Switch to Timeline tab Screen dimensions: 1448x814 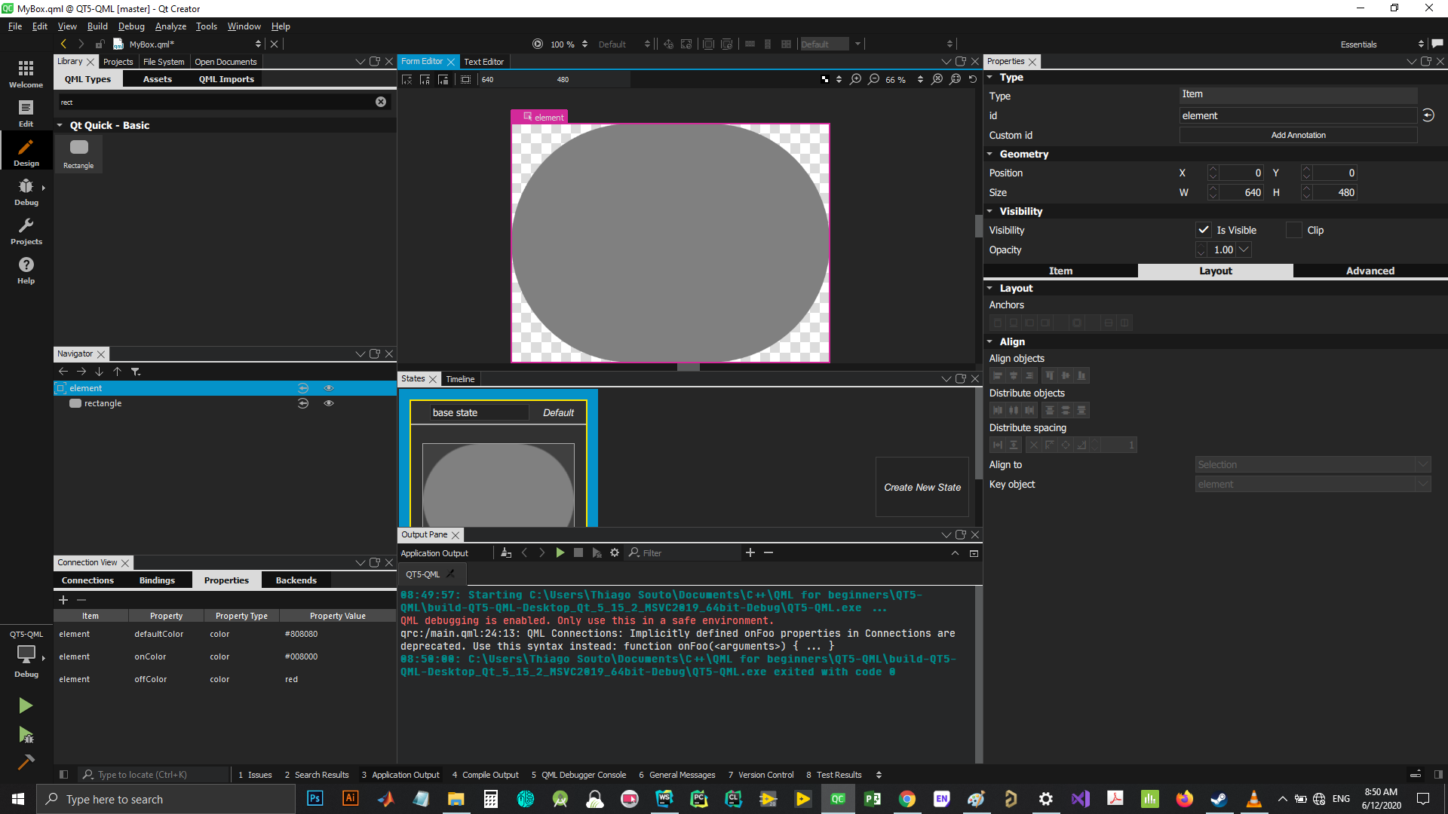[x=460, y=379]
